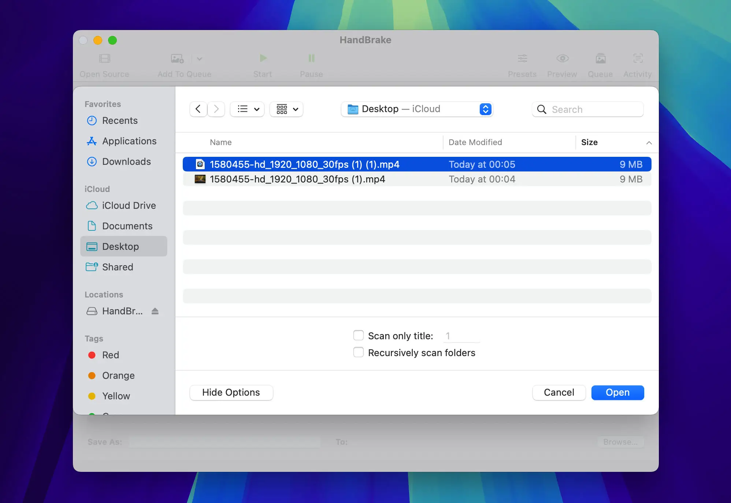Open the grouping options dropdown
This screenshot has height=503, width=731.
pyautogui.click(x=286, y=109)
